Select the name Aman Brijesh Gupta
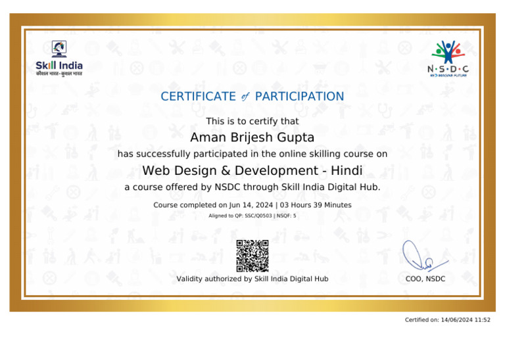505x357 pixels. click(252, 137)
